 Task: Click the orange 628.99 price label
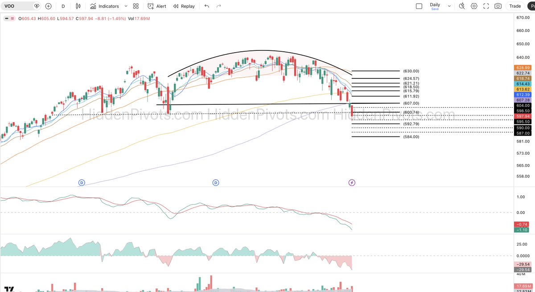coord(523,67)
